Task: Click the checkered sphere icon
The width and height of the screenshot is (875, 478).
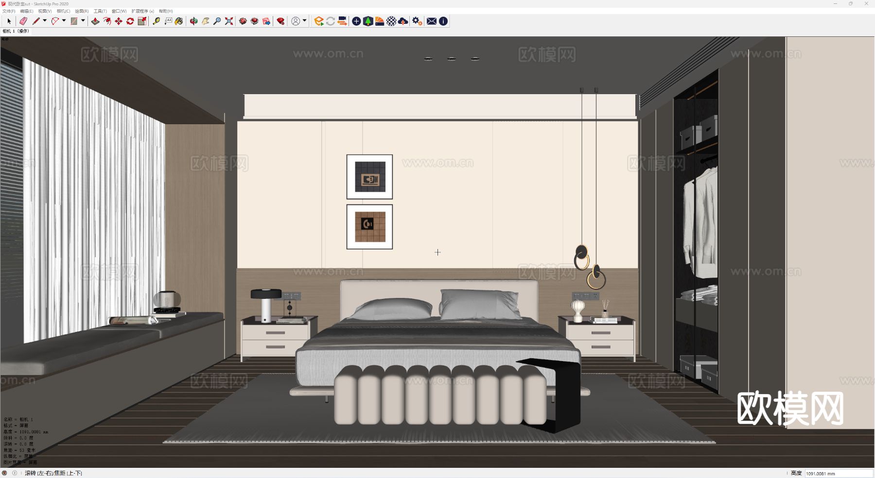Action: point(391,21)
